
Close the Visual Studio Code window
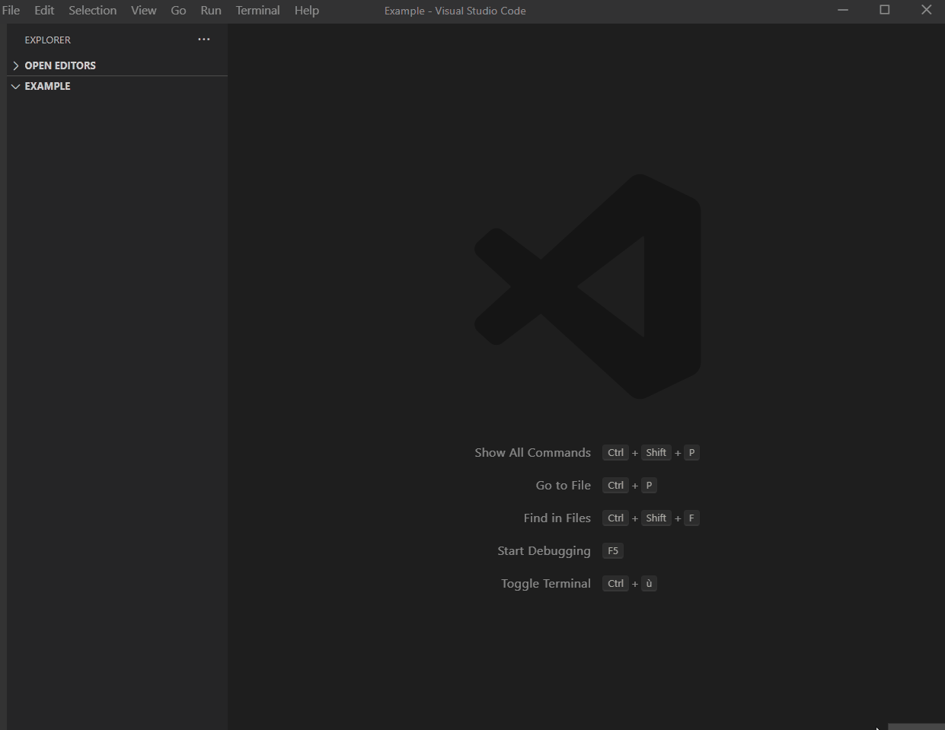[x=926, y=10]
